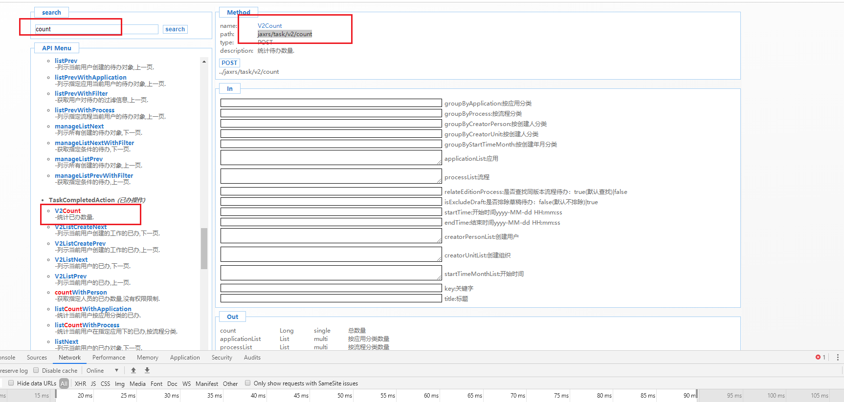Viewport: 844px width, 402px height.
Task: Click the API Menu scrollbar up arrow
Action: pyautogui.click(x=204, y=62)
